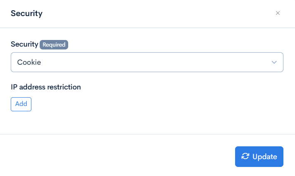Click the IP address restriction label
Image resolution: width=295 pixels, height=176 pixels.
point(46,87)
